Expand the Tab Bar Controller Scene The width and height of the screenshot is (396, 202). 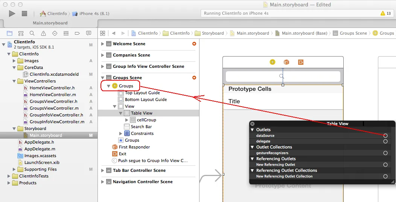pyautogui.click(x=102, y=170)
